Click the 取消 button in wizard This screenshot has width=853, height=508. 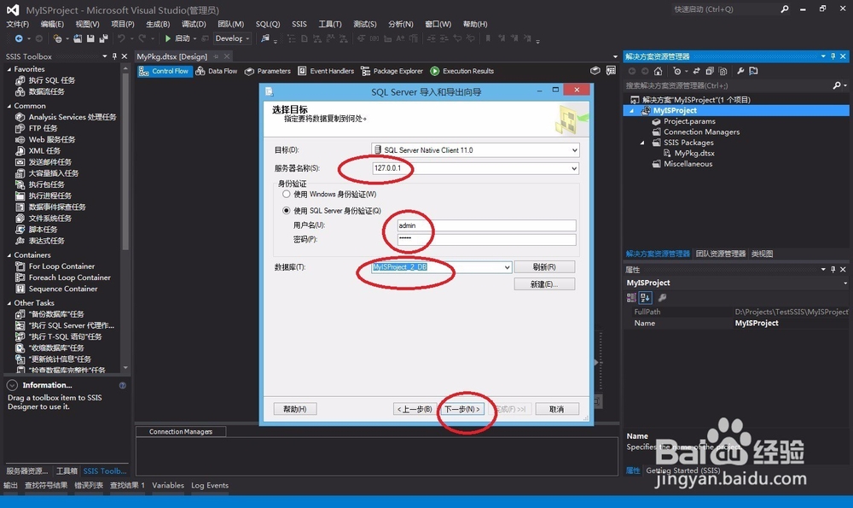[x=557, y=409]
